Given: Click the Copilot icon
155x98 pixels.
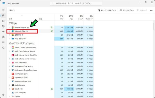Looking at the screenshot, I should pos(13,96).
